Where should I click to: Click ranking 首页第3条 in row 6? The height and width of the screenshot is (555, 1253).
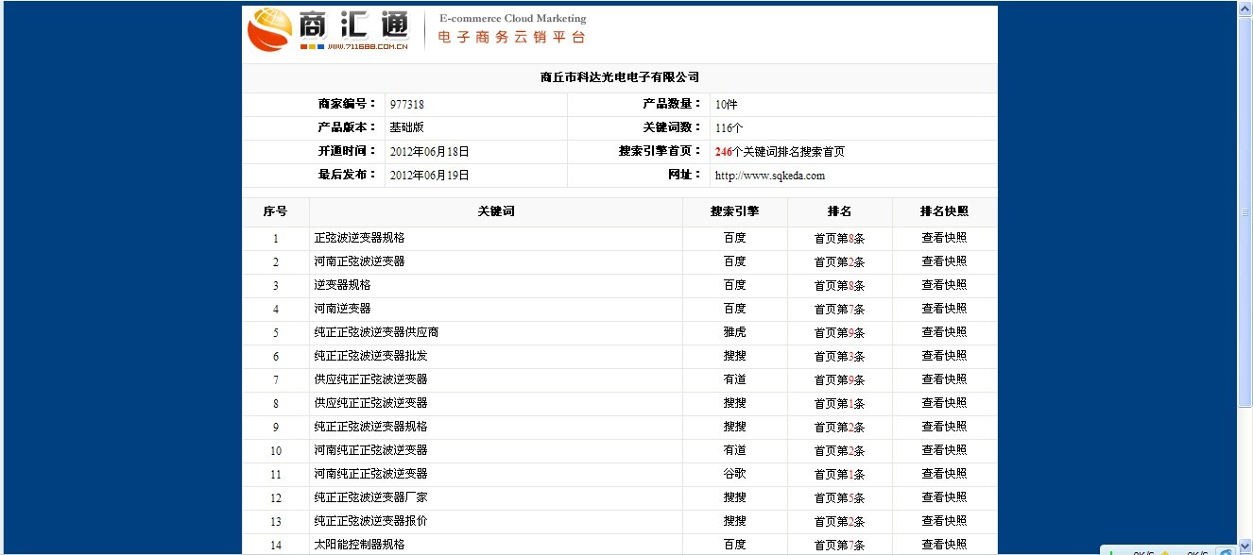(839, 357)
